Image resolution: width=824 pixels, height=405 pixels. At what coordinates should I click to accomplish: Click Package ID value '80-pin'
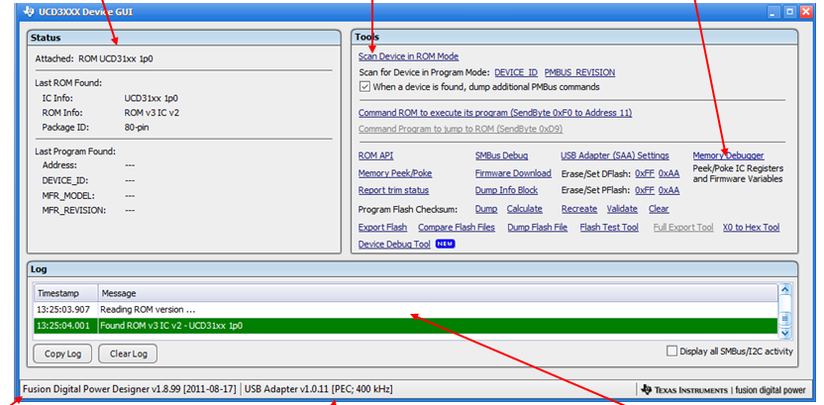pos(137,127)
